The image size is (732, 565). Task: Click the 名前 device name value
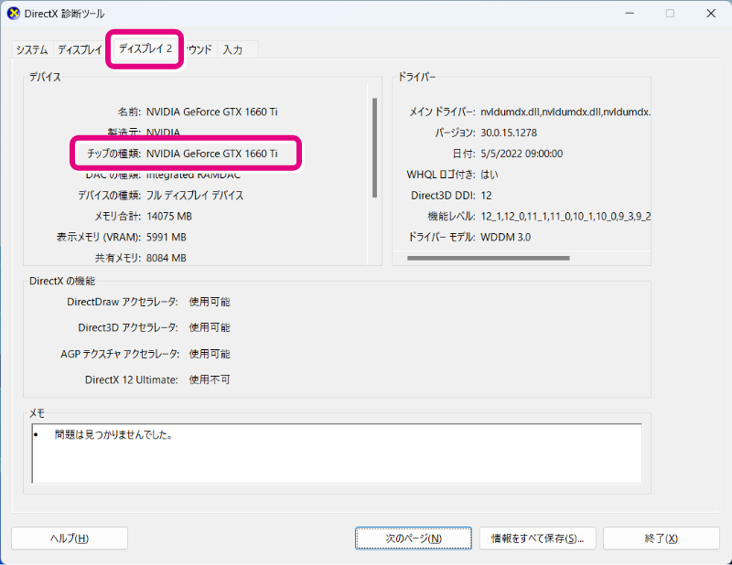pos(211,112)
